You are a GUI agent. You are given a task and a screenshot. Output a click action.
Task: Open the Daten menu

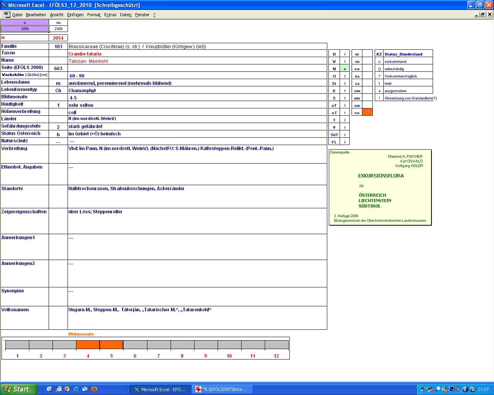coord(126,15)
